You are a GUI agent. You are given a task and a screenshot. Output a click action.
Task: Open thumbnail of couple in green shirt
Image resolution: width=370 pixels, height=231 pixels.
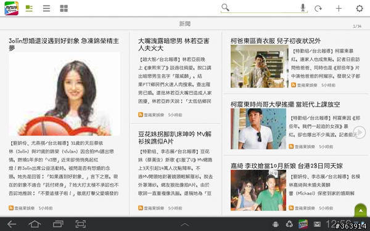coord(258,190)
